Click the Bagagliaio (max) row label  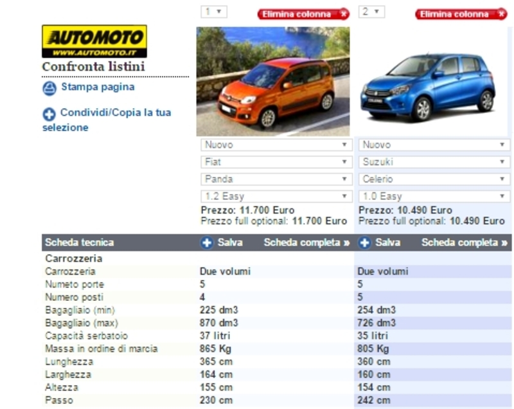click(x=82, y=323)
